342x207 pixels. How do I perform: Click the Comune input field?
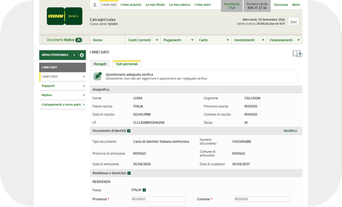(262, 199)
